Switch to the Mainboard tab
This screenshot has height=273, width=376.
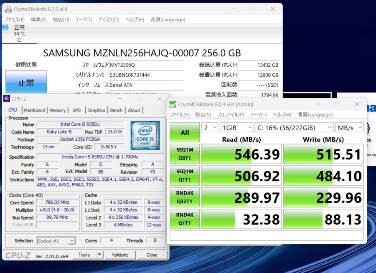click(x=34, y=110)
